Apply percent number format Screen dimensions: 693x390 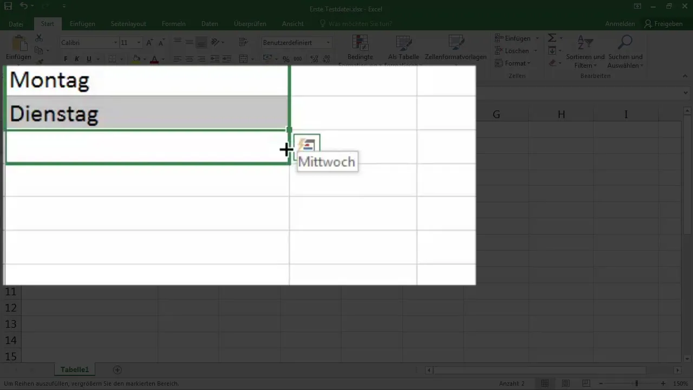click(x=285, y=59)
